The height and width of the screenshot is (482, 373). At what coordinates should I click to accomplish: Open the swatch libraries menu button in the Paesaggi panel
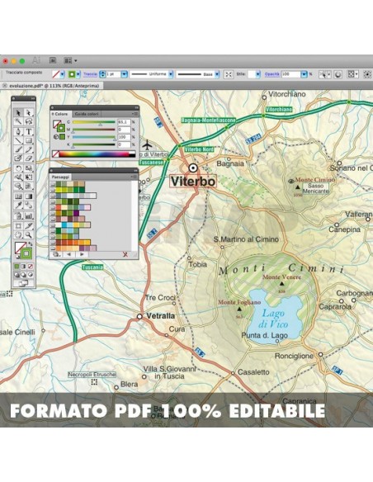[56, 254]
